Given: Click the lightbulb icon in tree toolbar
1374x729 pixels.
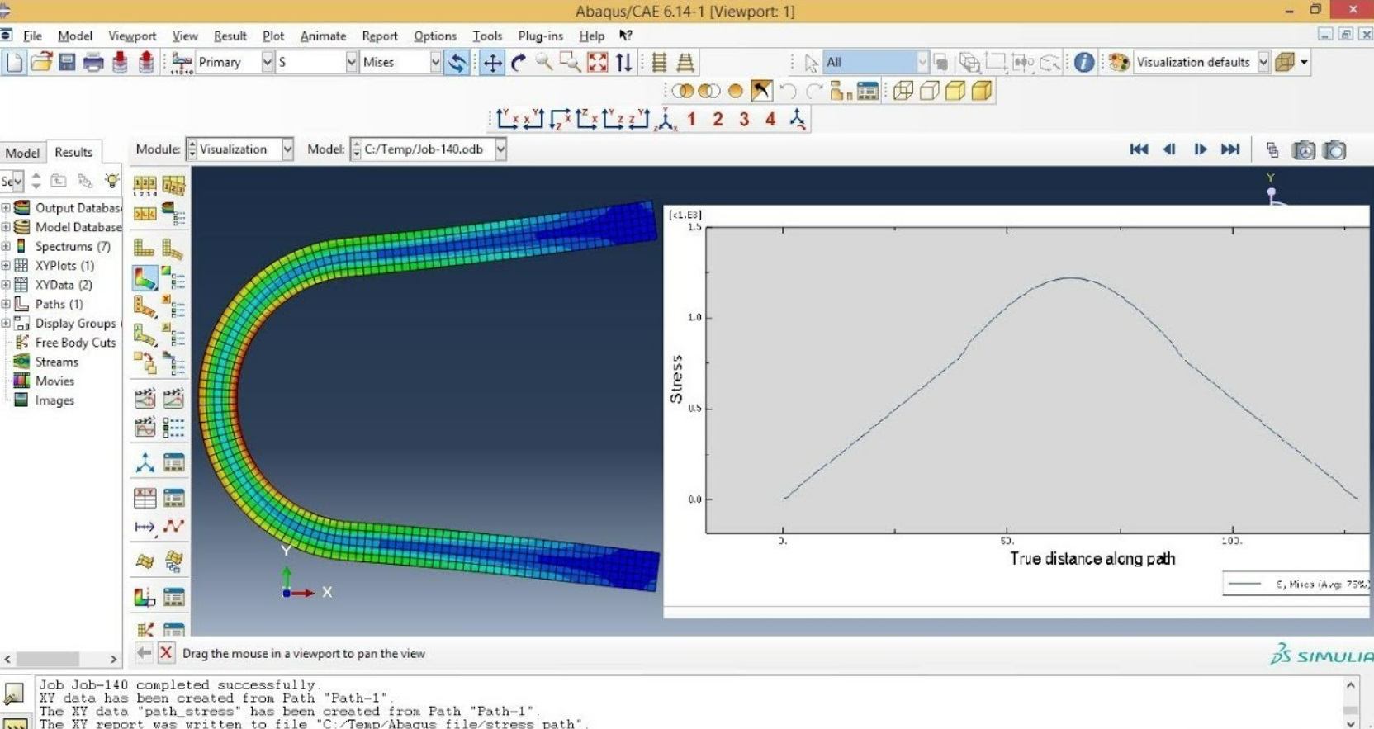Looking at the screenshot, I should [112, 180].
